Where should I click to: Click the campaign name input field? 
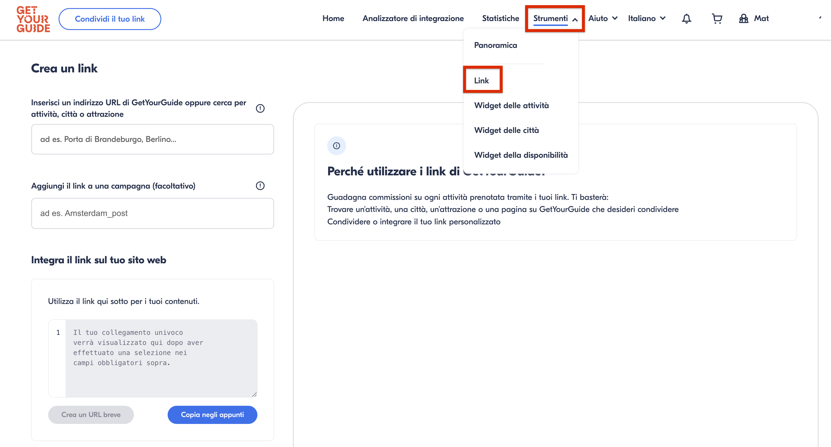tap(152, 213)
